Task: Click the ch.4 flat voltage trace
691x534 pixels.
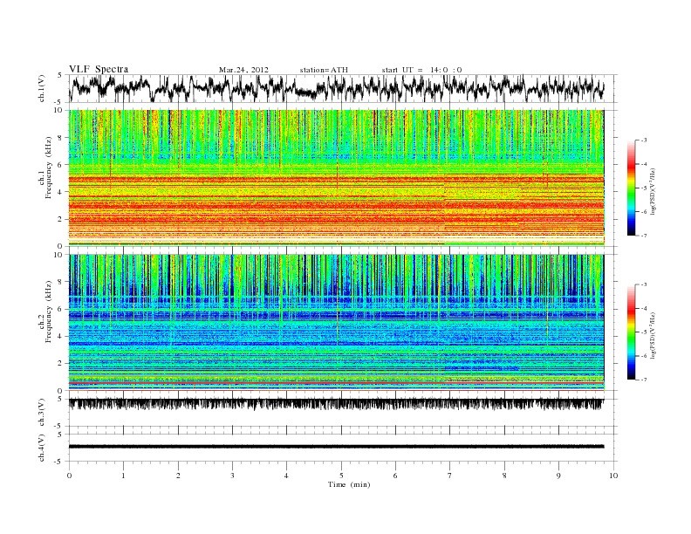Action: coord(336,447)
